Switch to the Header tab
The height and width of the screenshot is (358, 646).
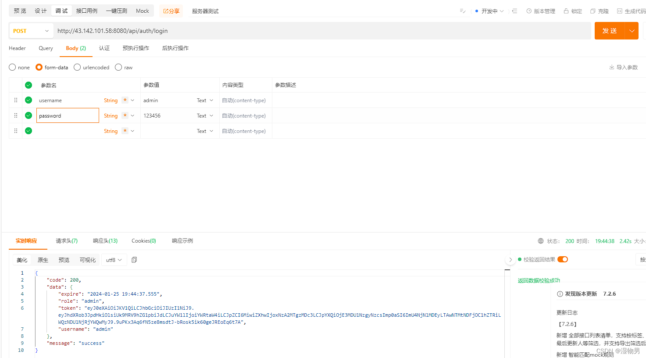pos(17,48)
